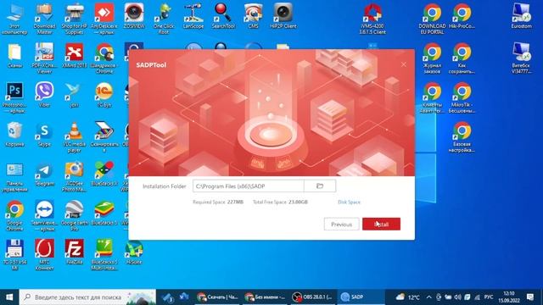Launch XMind 2013 desktop shortcut
This screenshot has width=543, height=305.
coord(74,55)
